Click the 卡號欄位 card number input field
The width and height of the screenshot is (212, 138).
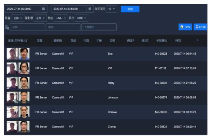pyautogui.click(x=99, y=27)
